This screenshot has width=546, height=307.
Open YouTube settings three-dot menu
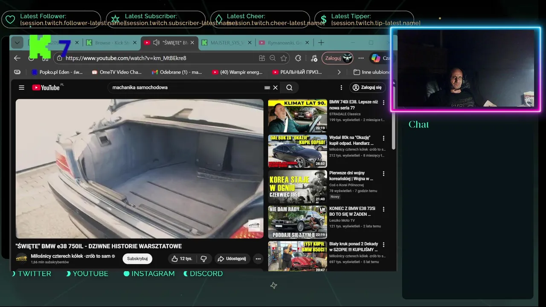[341, 87]
